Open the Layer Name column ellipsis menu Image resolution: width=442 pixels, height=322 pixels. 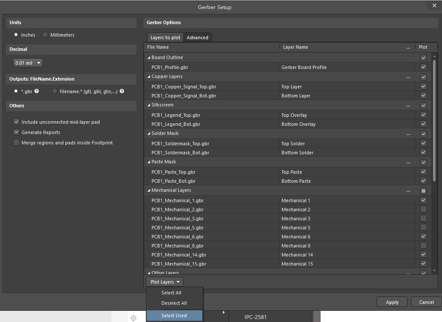[x=408, y=47]
